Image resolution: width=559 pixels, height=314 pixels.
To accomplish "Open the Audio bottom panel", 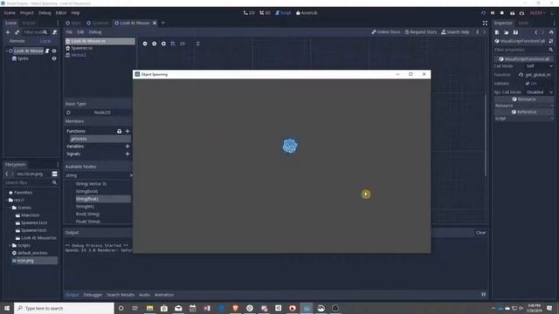I will (x=144, y=295).
